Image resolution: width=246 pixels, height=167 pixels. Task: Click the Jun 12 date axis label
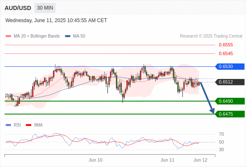click(201, 160)
